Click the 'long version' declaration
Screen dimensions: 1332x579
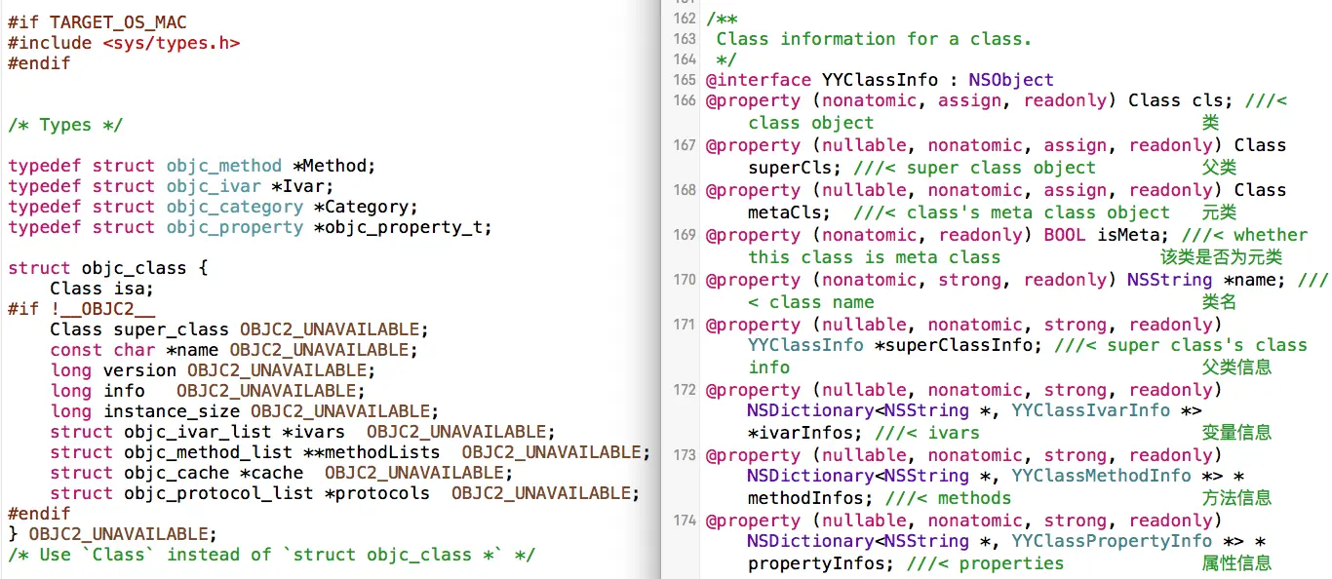(113, 370)
